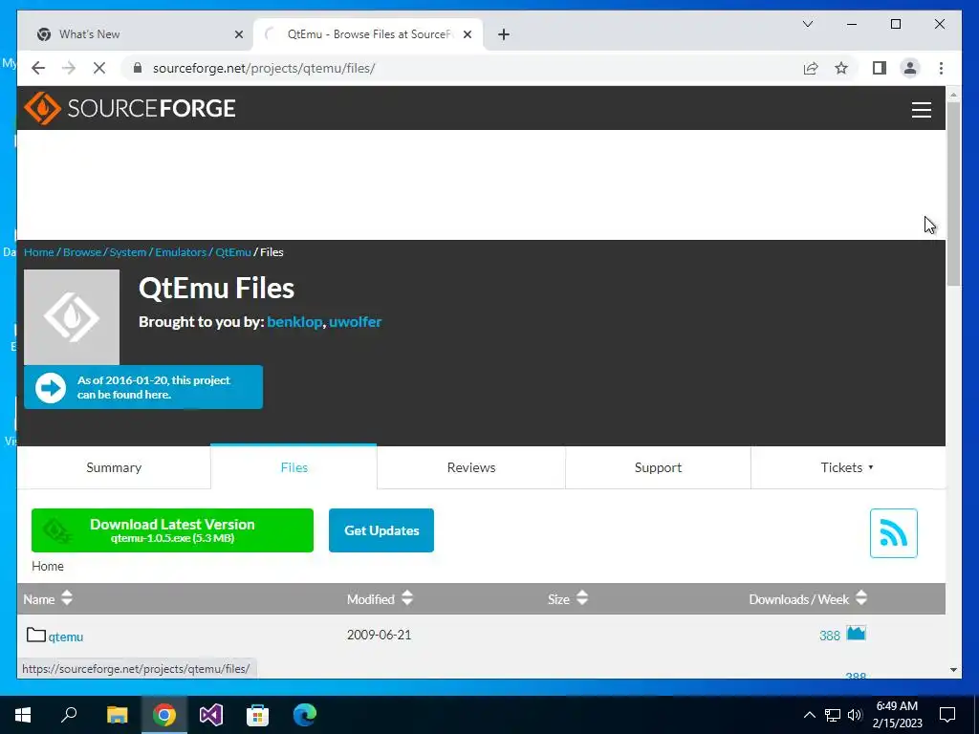Screen dimensions: 979x734
Task: Go to System breadcrumb
Action: (128, 252)
